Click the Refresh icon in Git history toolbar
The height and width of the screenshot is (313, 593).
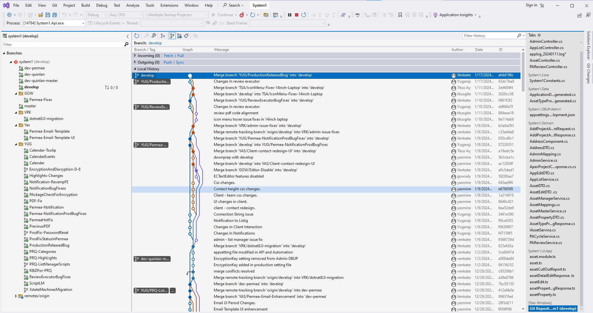[136, 36]
